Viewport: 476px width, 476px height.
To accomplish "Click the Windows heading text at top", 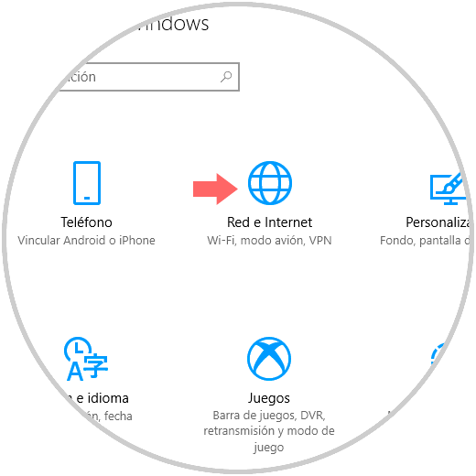I will (x=172, y=24).
